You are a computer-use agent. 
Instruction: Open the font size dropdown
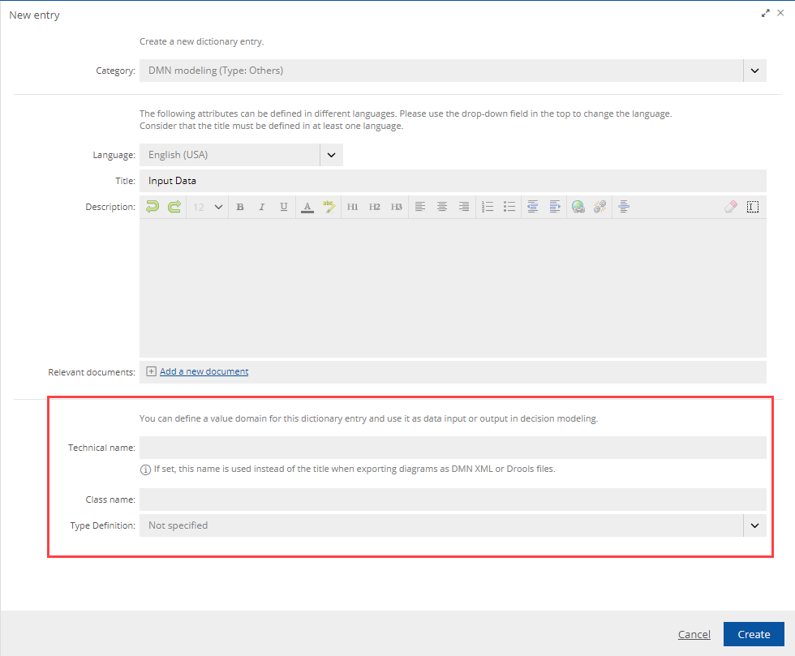coord(208,207)
